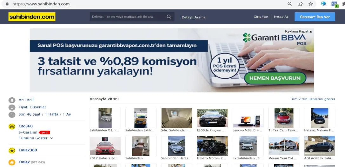This screenshot has height=167, width=345.
Task: Open the Sahibinden bedroom listing thumbnail
Action: click(x=141, y=146)
